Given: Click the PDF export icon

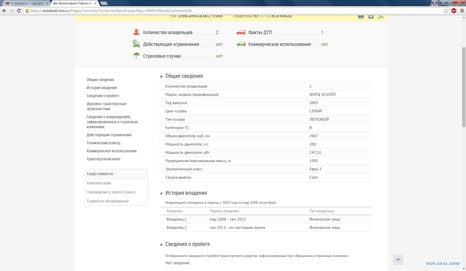Looking at the screenshot, I should point(381,17).
